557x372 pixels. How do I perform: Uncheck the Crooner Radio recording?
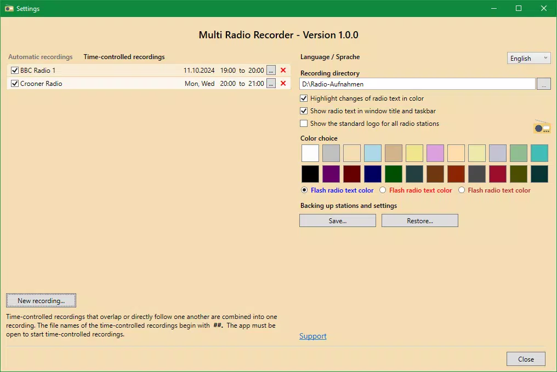point(15,83)
